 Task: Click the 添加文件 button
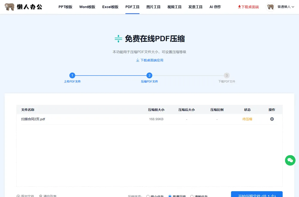pyautogui.click(x=25, y=196)
